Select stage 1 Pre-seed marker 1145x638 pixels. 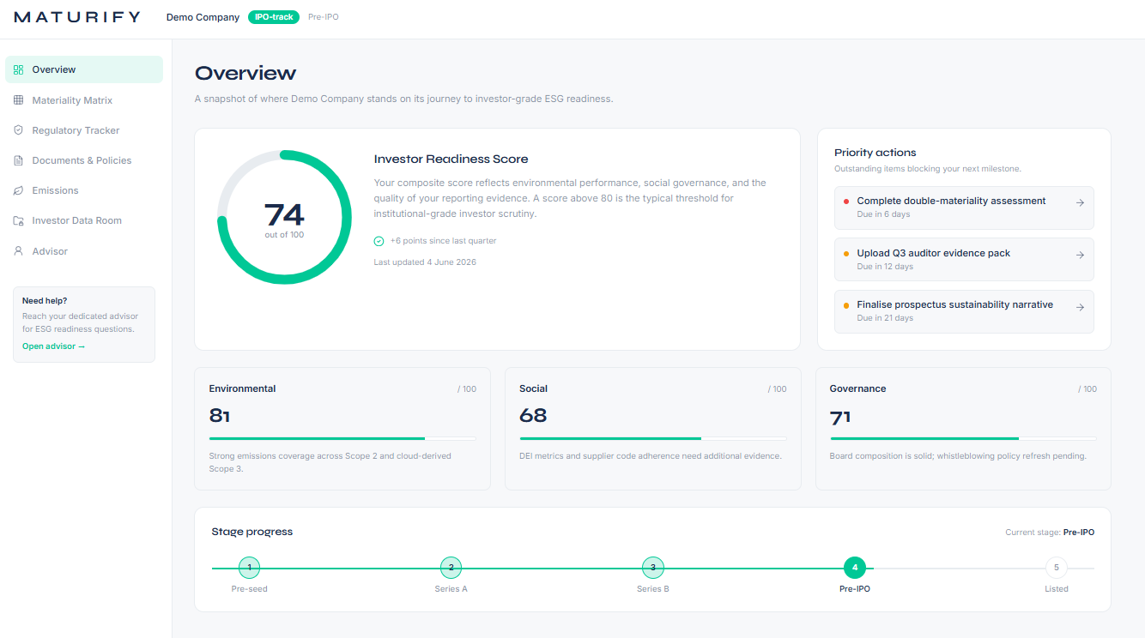tap(249, 568)
